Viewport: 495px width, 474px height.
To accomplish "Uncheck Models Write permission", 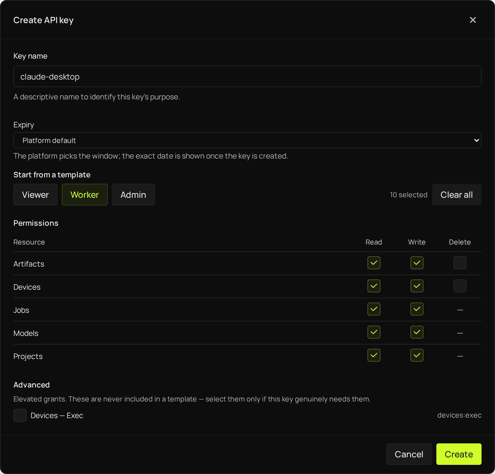I will (x=417, y=332).
